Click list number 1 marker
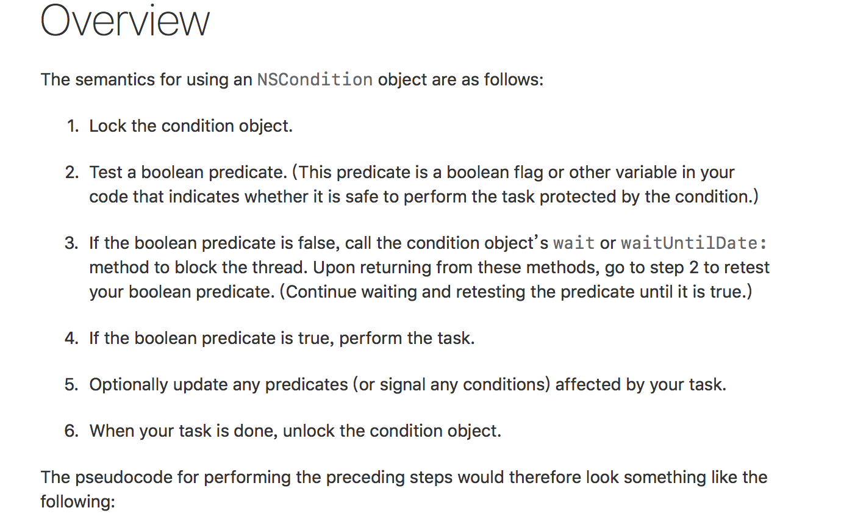 [x=73, y=126]
